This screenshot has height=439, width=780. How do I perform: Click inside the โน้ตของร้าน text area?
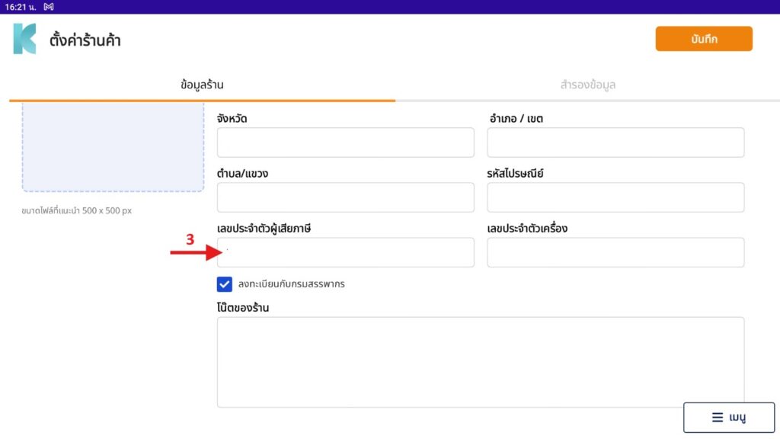coord(480,362)
